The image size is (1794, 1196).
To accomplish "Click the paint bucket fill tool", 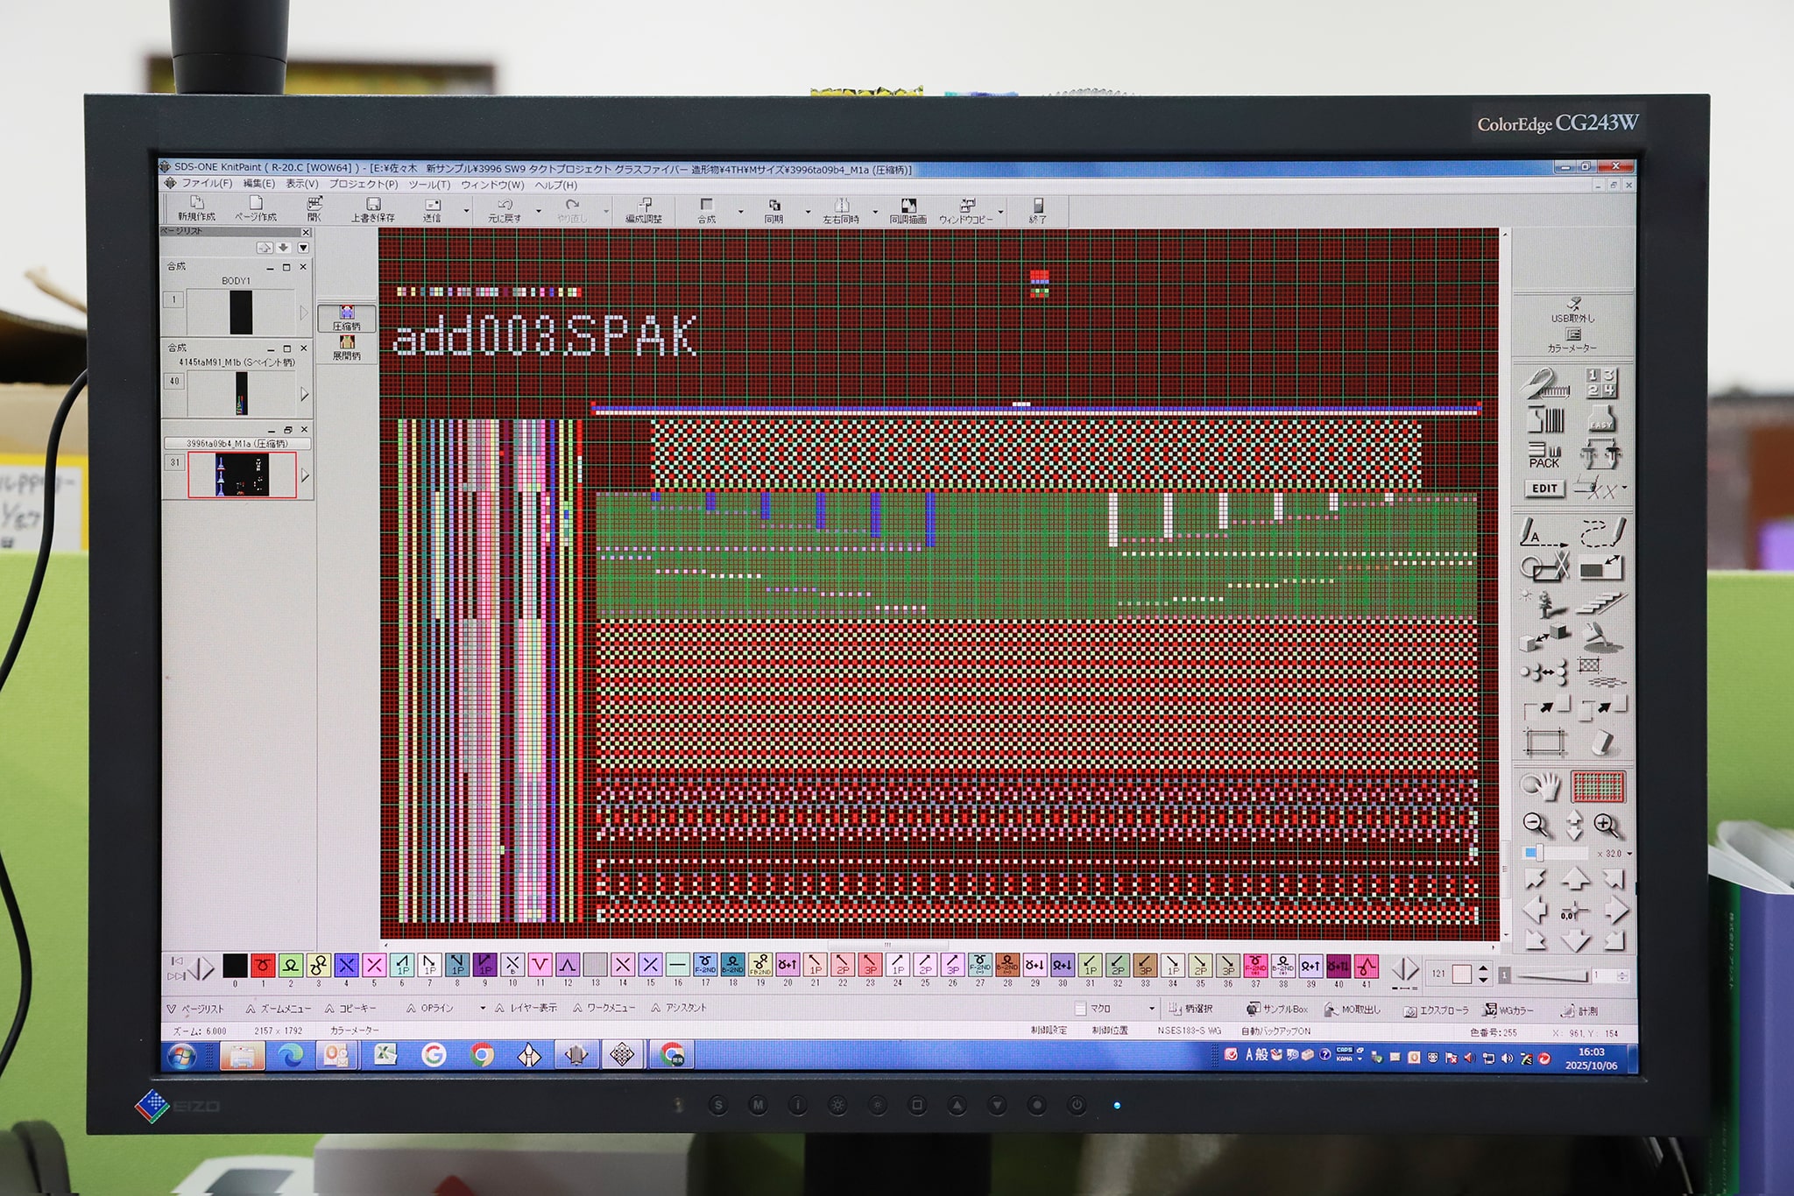I will point(1602,638).
